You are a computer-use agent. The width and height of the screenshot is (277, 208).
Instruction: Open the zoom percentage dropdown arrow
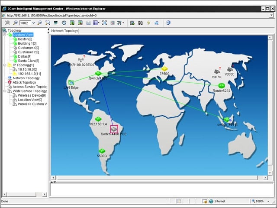(33, 23)
